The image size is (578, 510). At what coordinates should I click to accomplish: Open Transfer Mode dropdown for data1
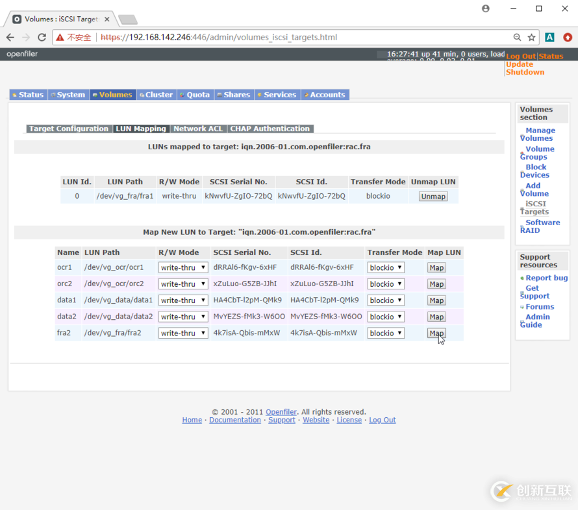point(386,300)
